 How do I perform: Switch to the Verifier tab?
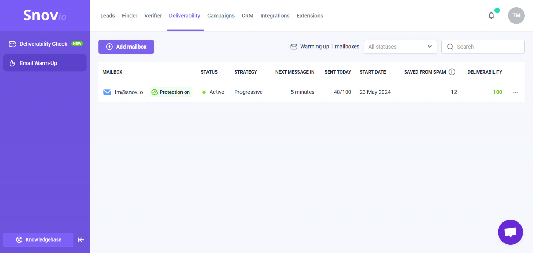coord(153,16)
